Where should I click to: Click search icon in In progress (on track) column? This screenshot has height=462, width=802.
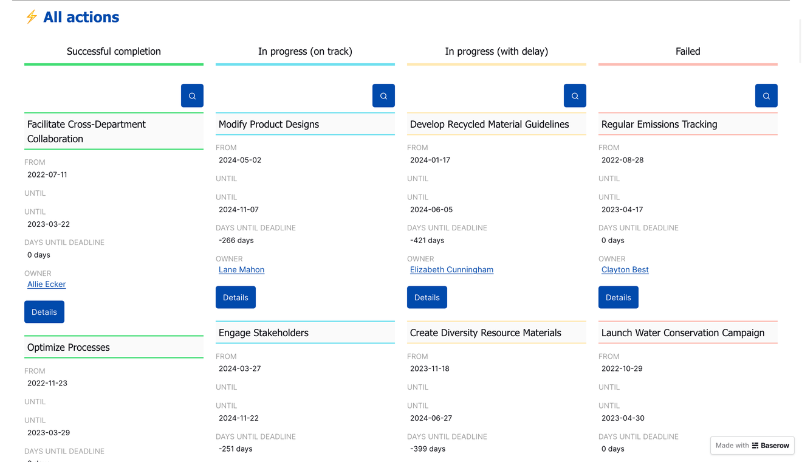tap(383, 95)
